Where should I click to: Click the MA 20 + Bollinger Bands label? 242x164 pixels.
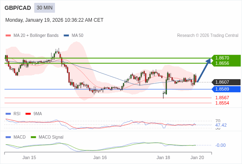point(36,36)
